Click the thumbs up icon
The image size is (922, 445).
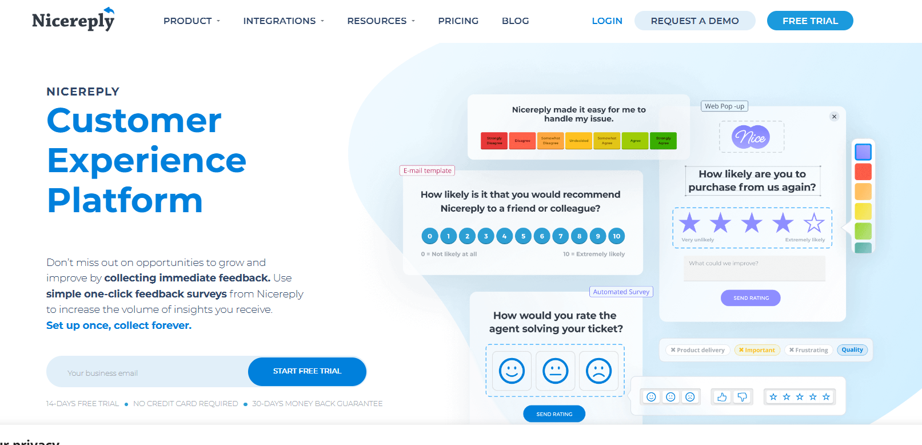coord(722,397)
